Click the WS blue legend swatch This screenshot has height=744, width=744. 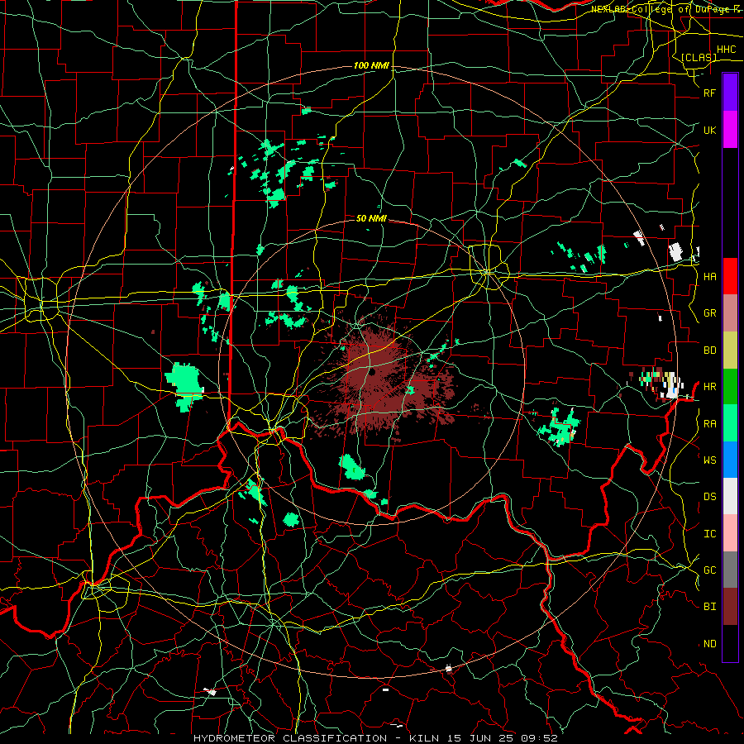(x=730, y=460)
